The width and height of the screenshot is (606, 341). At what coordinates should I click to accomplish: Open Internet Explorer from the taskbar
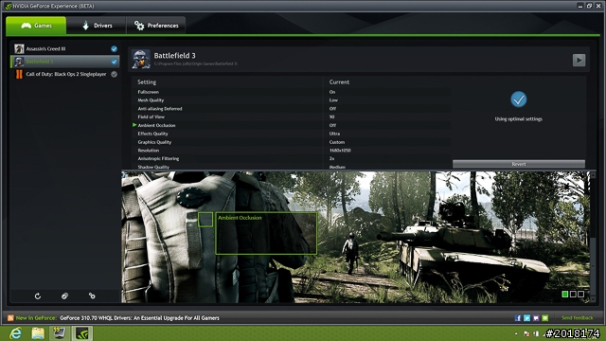15,333
